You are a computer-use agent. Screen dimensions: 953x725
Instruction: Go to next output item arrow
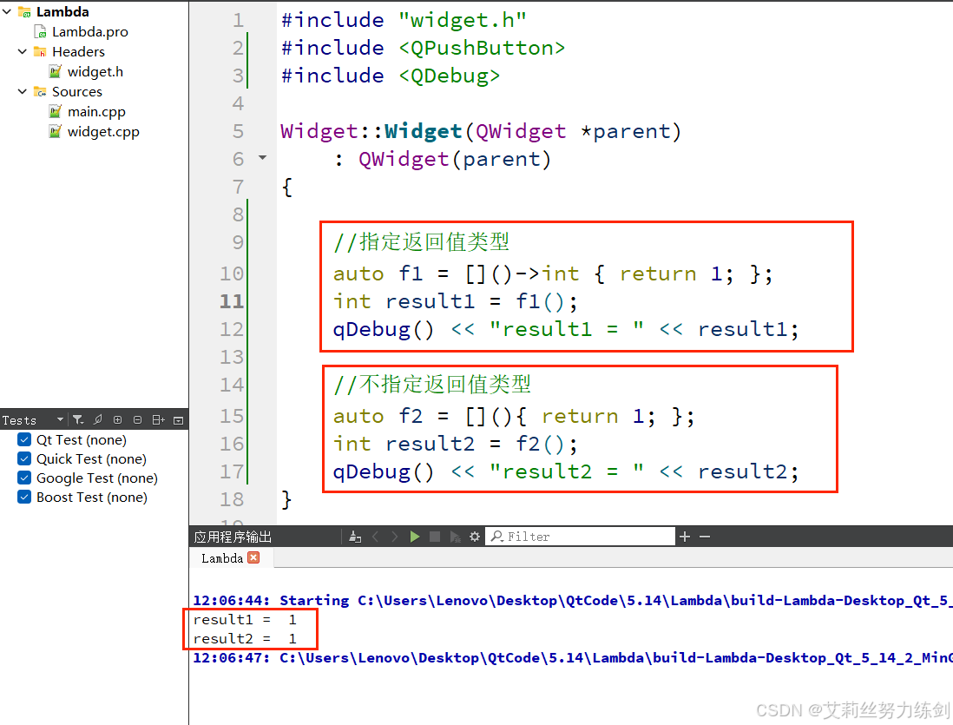pos(395,537)
